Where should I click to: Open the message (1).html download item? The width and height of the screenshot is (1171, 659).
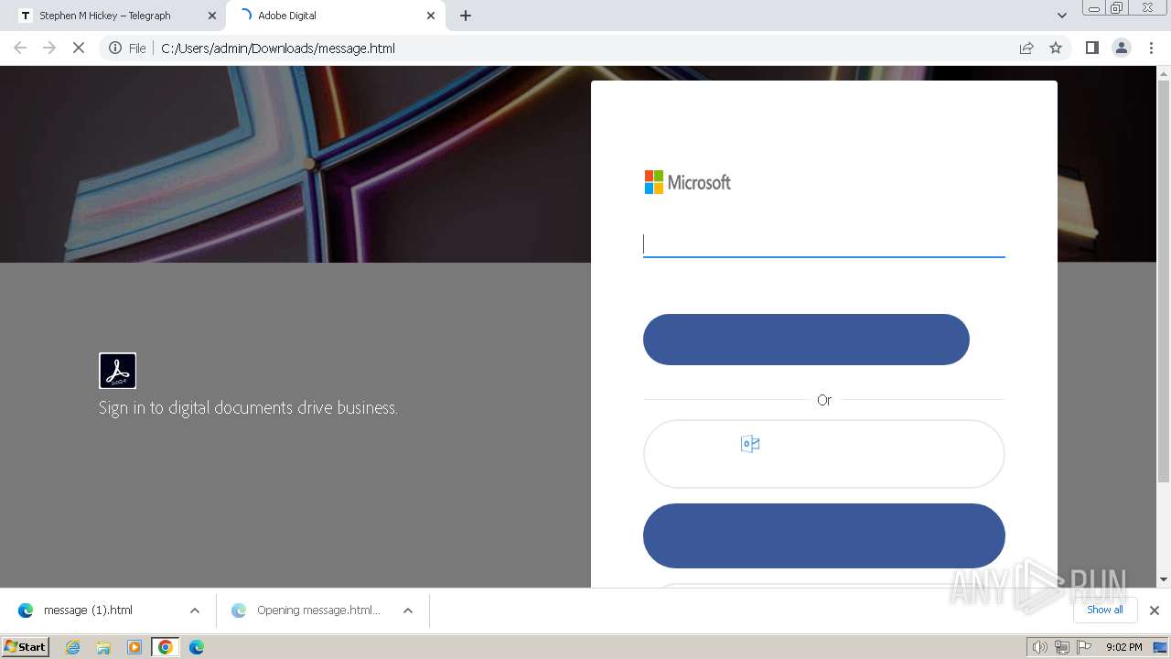tap(88, 610)
